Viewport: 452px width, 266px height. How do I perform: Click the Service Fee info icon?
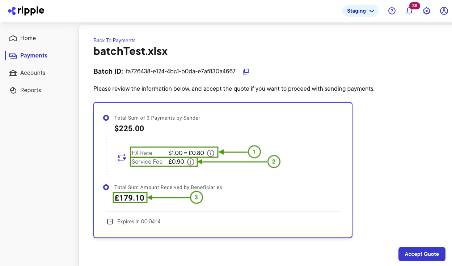(191, 162)
